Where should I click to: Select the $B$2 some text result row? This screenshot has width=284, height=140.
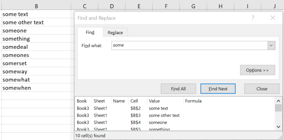175,108
